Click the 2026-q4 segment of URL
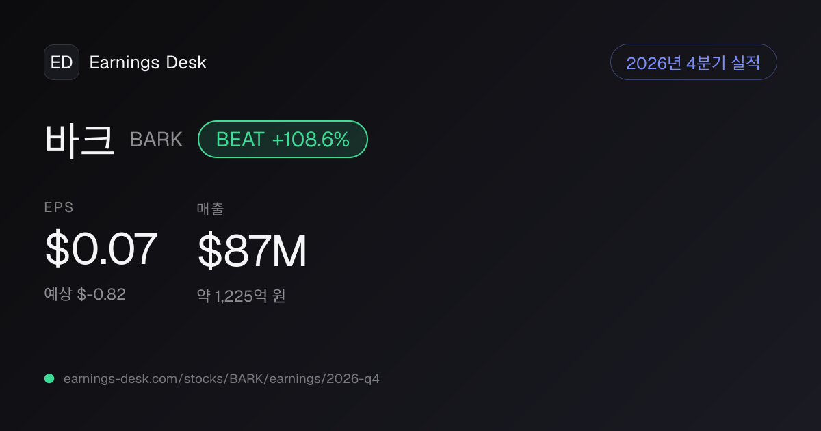 [x=353, y=378]
